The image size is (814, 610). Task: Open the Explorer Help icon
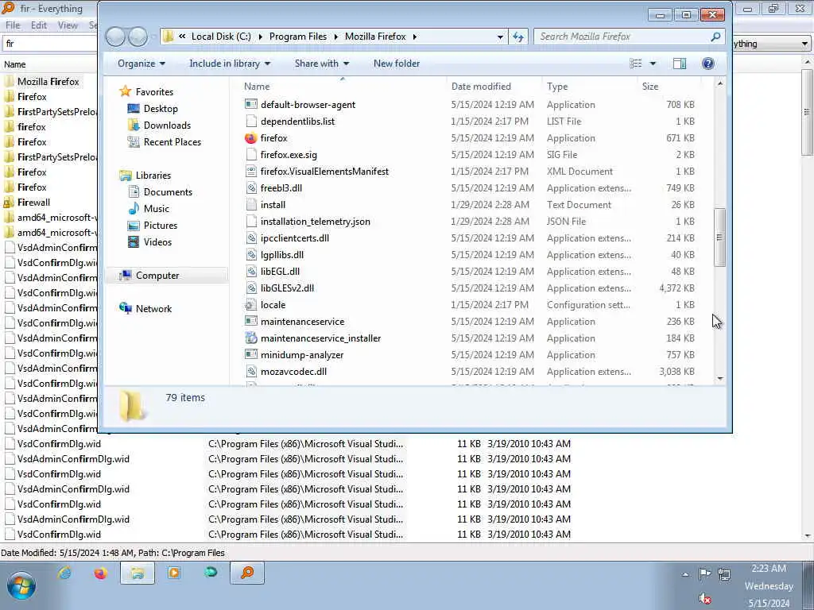pyautogui.click(x=707, y=64)
